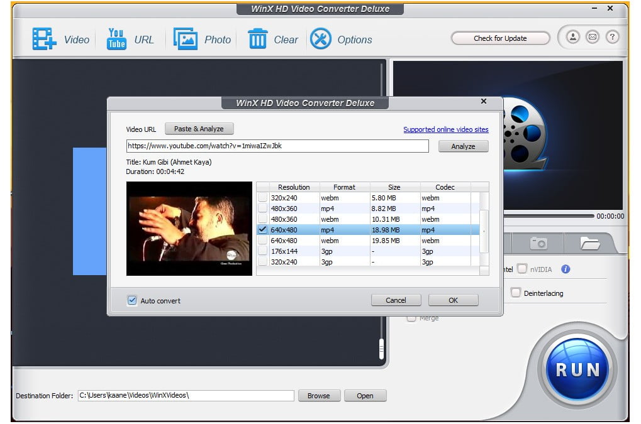Click the nVIDIA info icon

coord(564,269)
